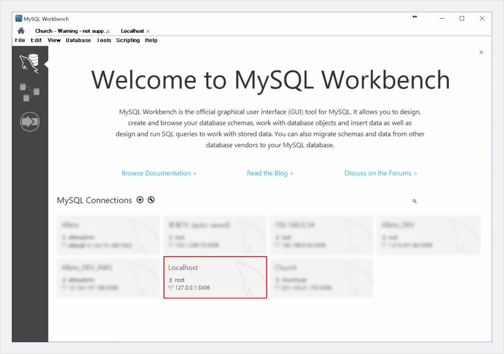Open the Localhost connection tile
Image resolution: width=504 pixels, height=354 pixels.
tap(215, 277)
